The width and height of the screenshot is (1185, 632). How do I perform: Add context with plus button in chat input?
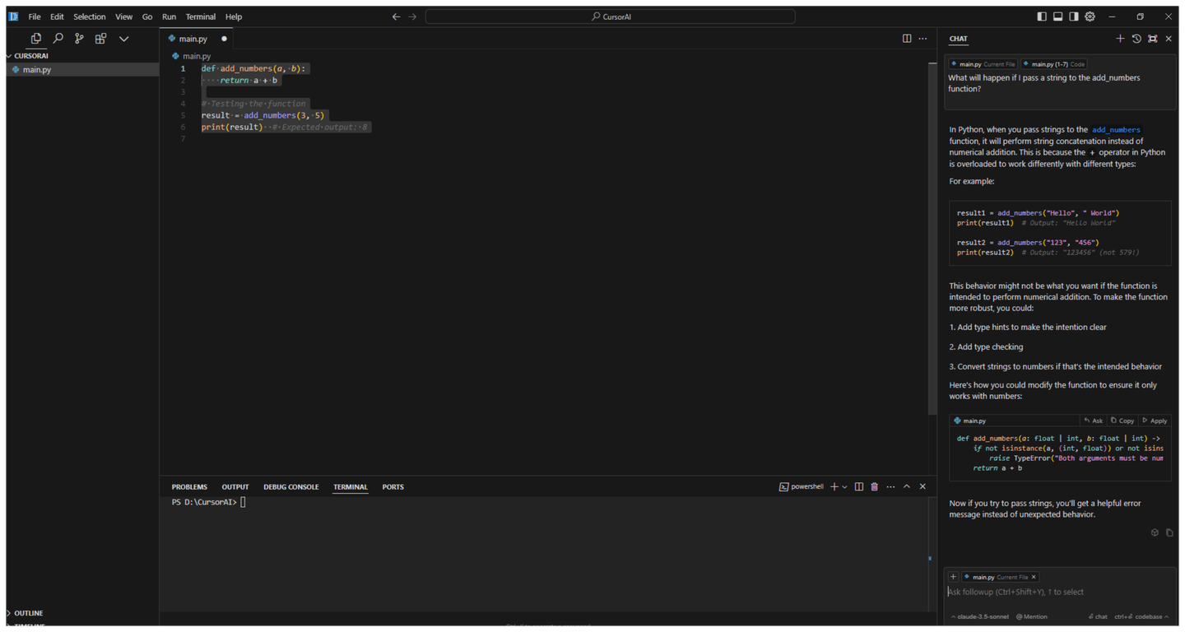click(953, 577)
